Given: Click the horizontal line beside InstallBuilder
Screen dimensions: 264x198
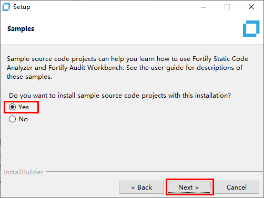Looking at the screenshot, I should tap(155, 172).
